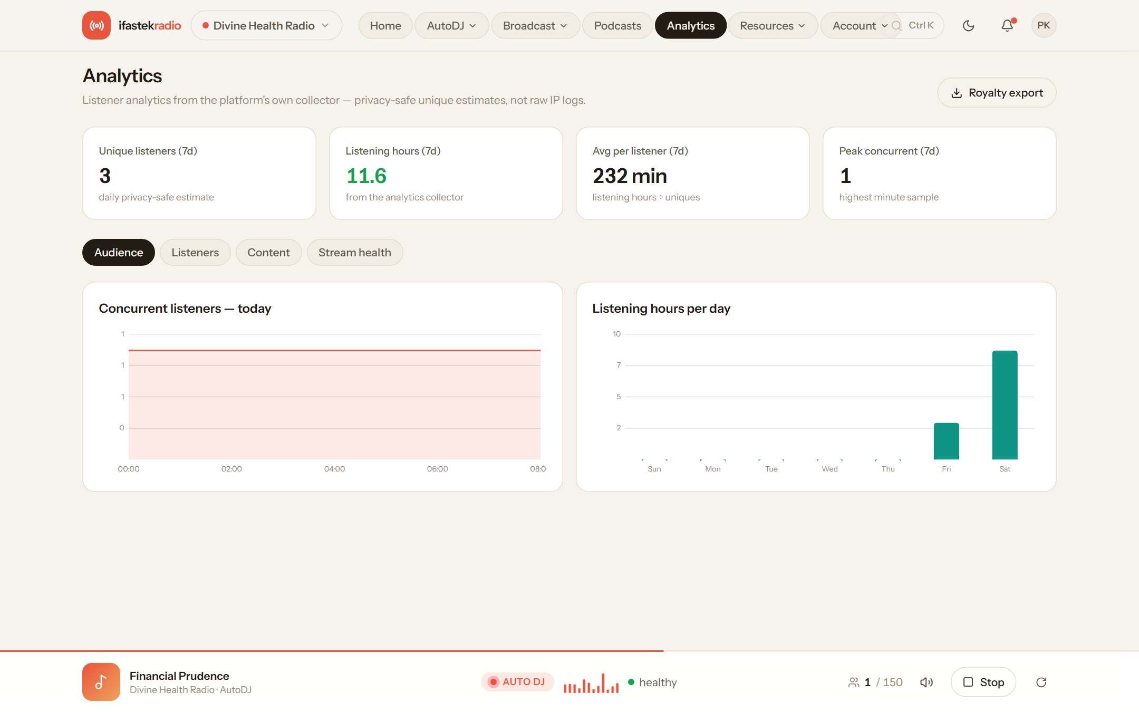This screenshot has height=712, width=1139.
Task: Expand the AutoDJ menu
Action: coord(451,25)
